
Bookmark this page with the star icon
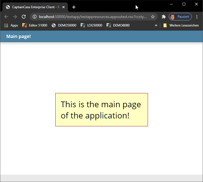153,17
